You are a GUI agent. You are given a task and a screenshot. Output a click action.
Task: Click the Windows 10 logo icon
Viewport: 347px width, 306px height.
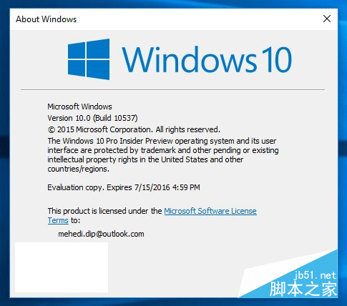[89, 59]
